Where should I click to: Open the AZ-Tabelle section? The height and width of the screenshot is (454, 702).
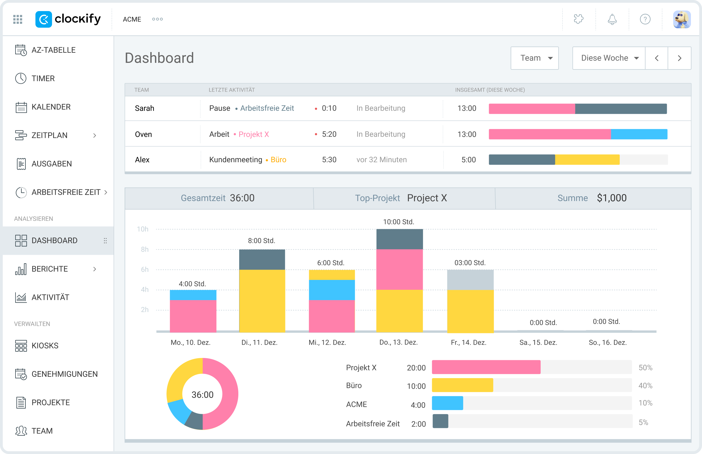(x=53, y=50)
